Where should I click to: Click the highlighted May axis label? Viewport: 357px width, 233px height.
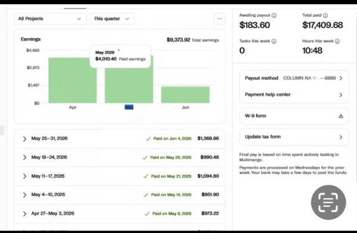(x=129, y=107)
